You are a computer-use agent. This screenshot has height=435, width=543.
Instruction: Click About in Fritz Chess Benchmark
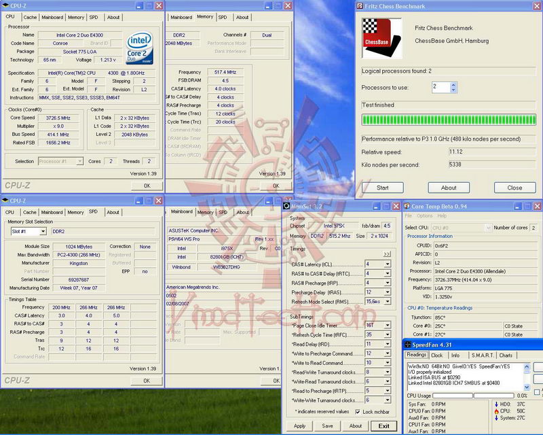[x=449, y=188]
